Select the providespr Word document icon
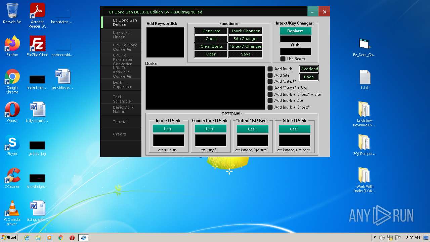This screenshot has width=430, height=242. (62, 79)
